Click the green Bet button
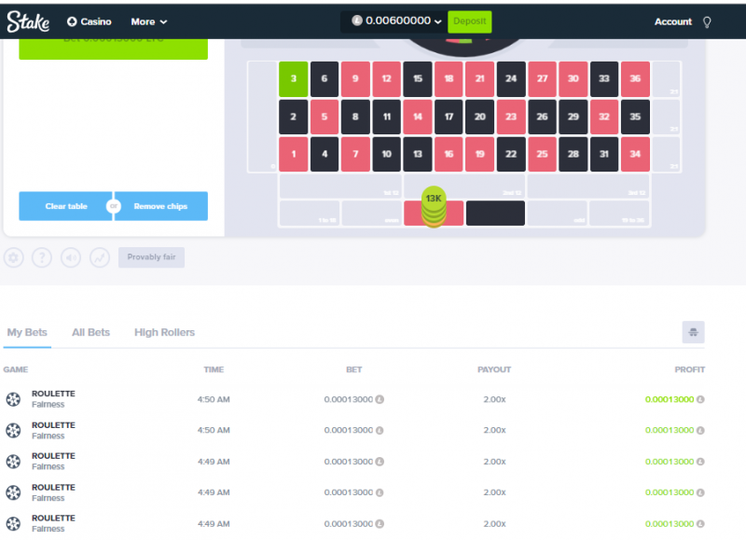The image size is (746, 540). tap(113, 49)
